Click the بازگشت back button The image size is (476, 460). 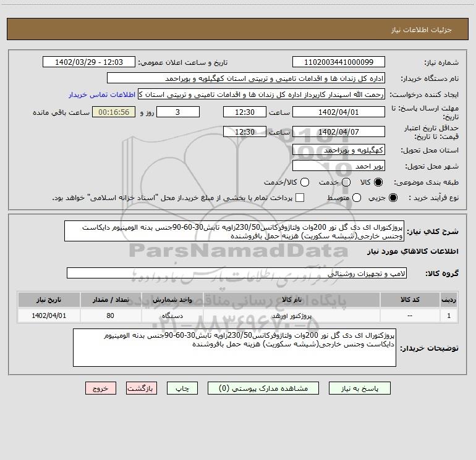142,388
